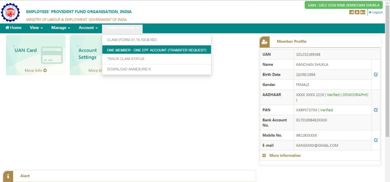390x182 pixels.
Task: Click edit icon beside Mobile No. row
Action: [376, 140]
